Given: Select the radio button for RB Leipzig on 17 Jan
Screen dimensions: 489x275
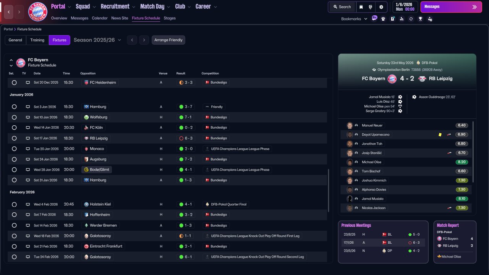Looking at the screenshot, I should [x=14, y=138].
